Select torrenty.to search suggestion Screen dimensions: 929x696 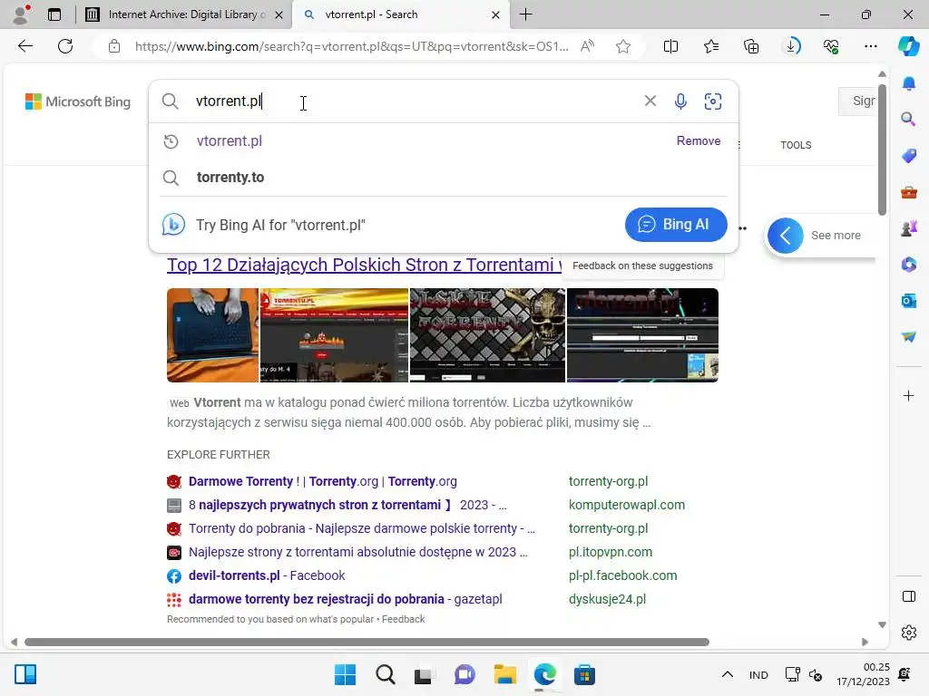pos(443,177)
